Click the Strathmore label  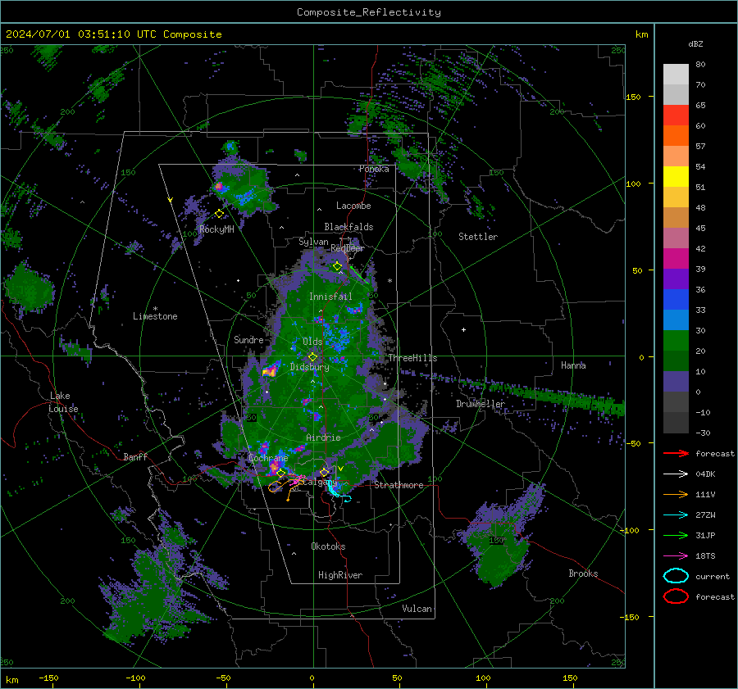(399, 485)
